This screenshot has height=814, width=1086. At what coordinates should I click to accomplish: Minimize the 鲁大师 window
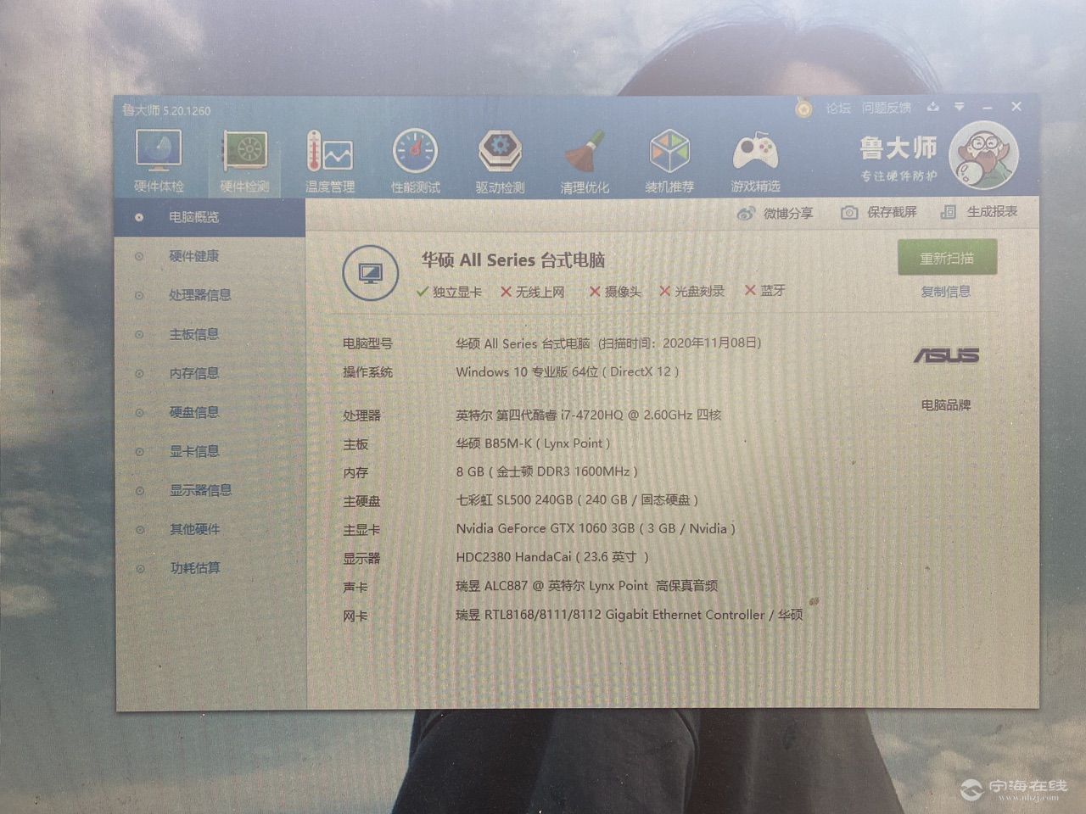pos(988,108)
